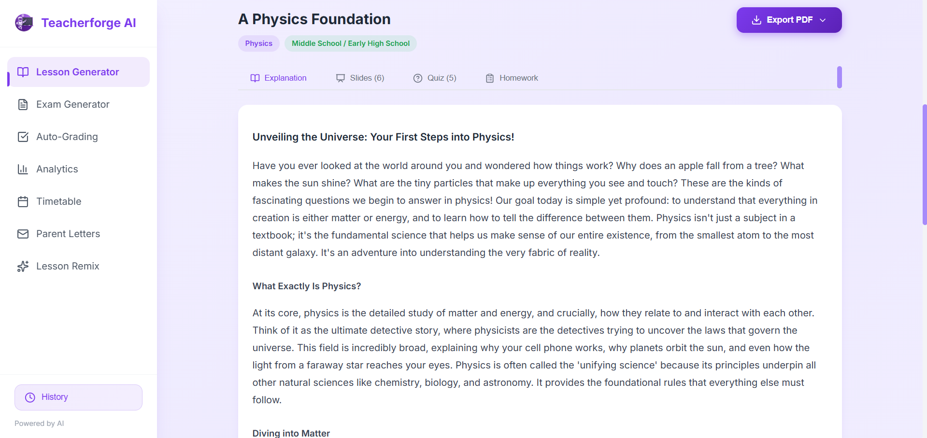
Task: Click the Middle School / Early High School tag
Action: (x=350, y=43)
